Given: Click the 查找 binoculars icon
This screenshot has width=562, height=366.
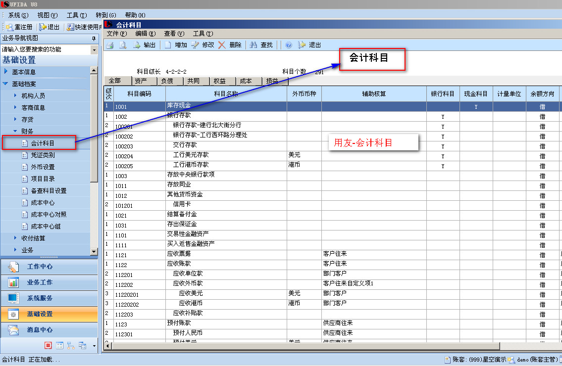Looking at the screenshot, I should click(x=254, y=45).
